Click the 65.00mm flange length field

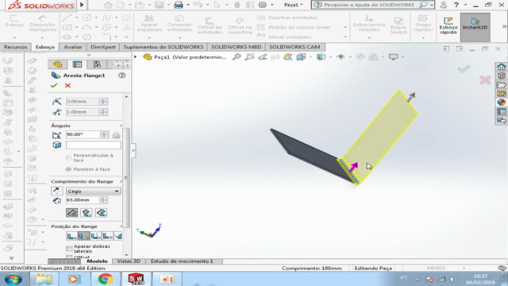(83, 200)
